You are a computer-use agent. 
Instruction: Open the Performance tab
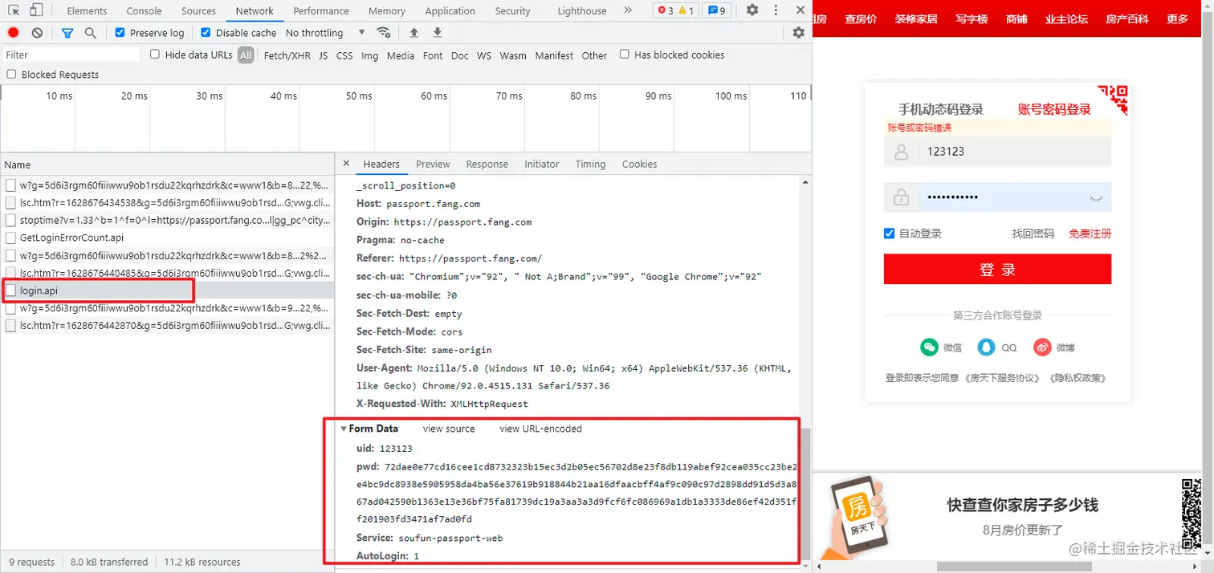coord(320,11)
